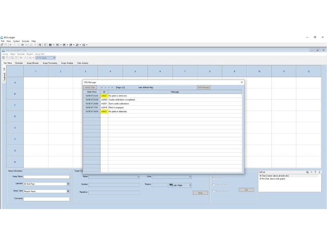Image resolution: width=327 pixels, height=245 pixels.
Task: Open the Data Analysis tab
Action: tap(83, 63)
